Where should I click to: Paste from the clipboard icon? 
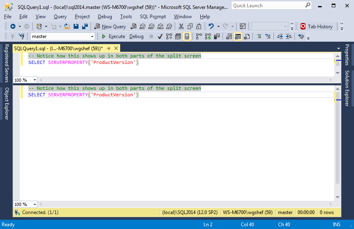pyautogui.click(x=199, y=26)
